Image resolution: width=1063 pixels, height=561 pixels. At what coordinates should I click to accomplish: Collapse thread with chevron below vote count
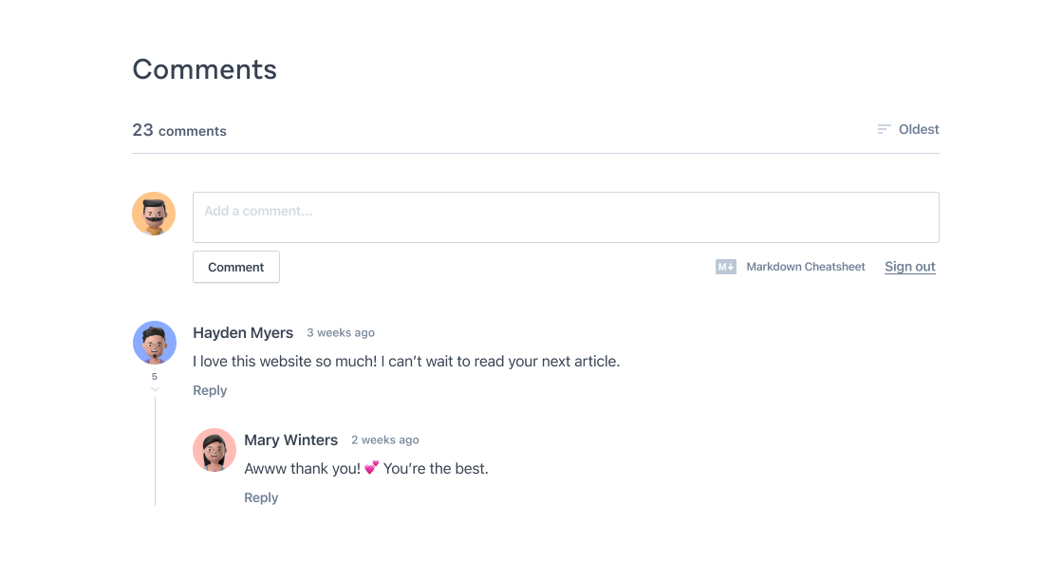tap(155, 389)
